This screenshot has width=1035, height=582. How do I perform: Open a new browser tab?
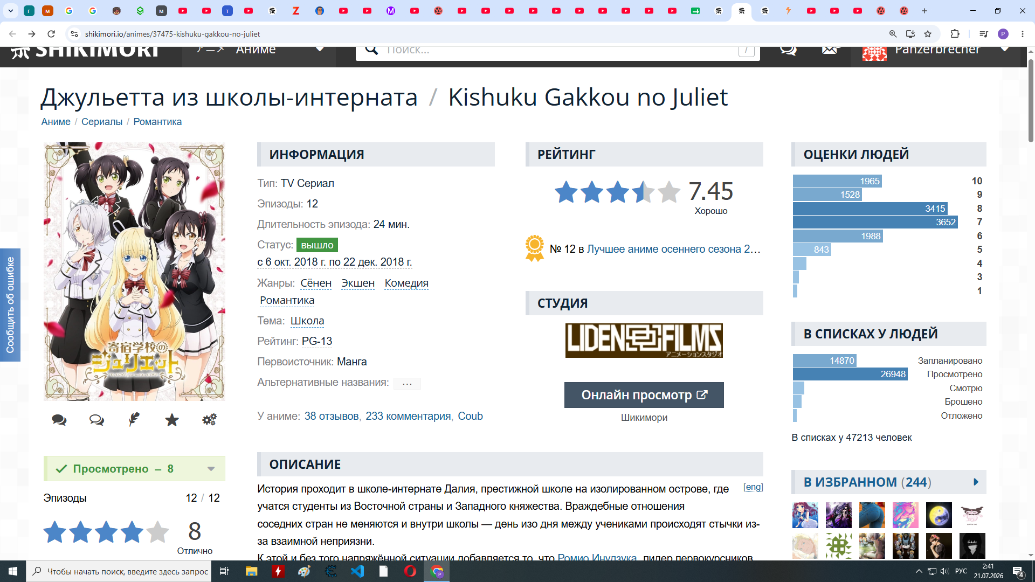pyautogui.click(x=924, y=11)
